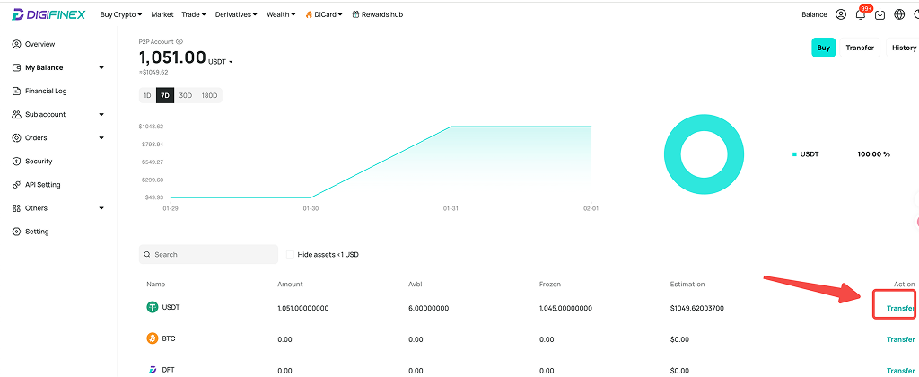Image resolution: width=919 pixels, height=377 pixels.
Task: Click the Setting gear icon
Action: [x=16, y=232]
